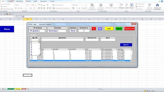Open Suchen und Auswählen binoculars
The height and width of the screenshot is (92, 164).
tap(157, 6)
